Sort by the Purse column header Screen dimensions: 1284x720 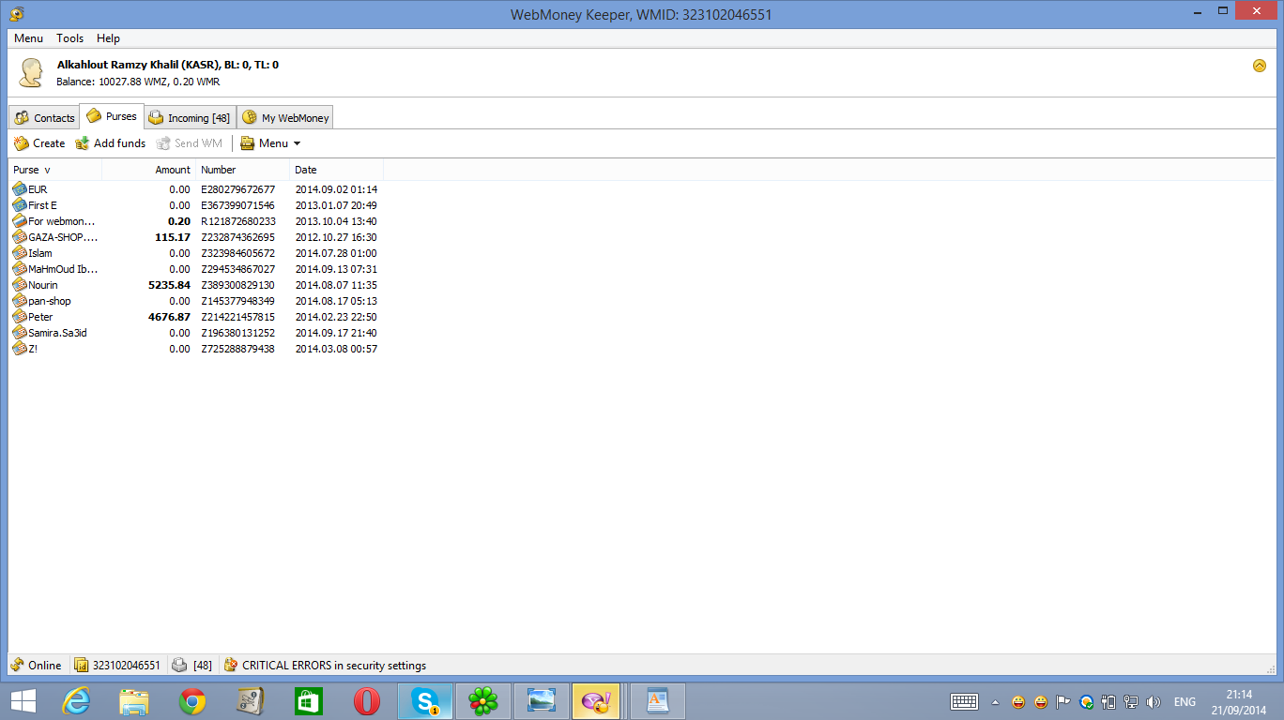click(55, 170)
